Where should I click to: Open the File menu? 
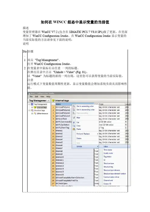tap(31, 97)
